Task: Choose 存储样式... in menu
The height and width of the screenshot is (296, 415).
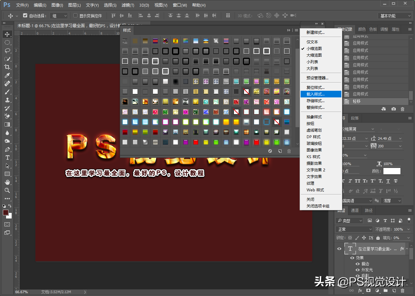Action: click(x=321, y=101)
